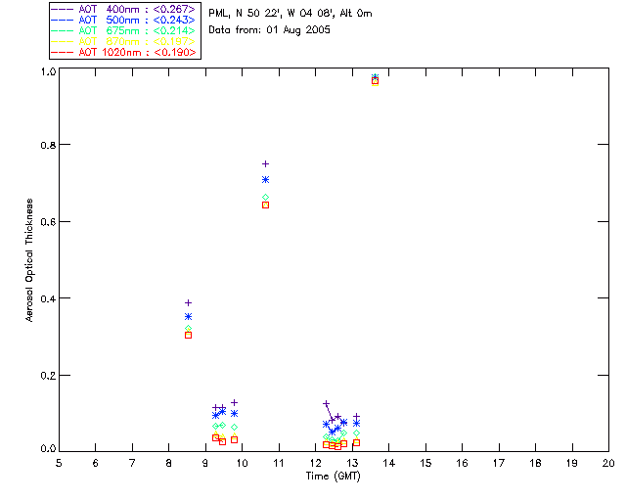Click the AOT 1020nm legend entry
Viewport: 626px width, 501px height.
point(124,52)
